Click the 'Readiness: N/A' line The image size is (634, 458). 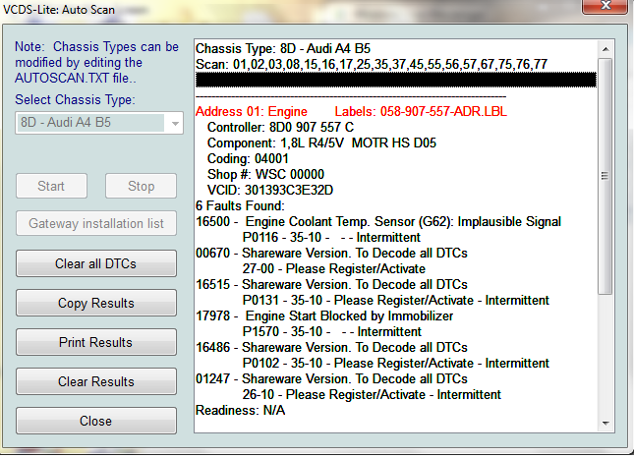tap(241, 411)
